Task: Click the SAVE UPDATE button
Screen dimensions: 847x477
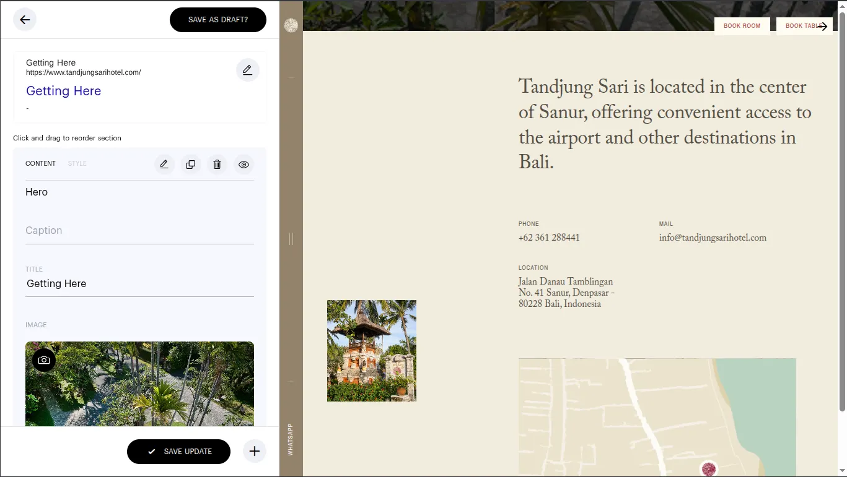Action: (x=178, y=451)
